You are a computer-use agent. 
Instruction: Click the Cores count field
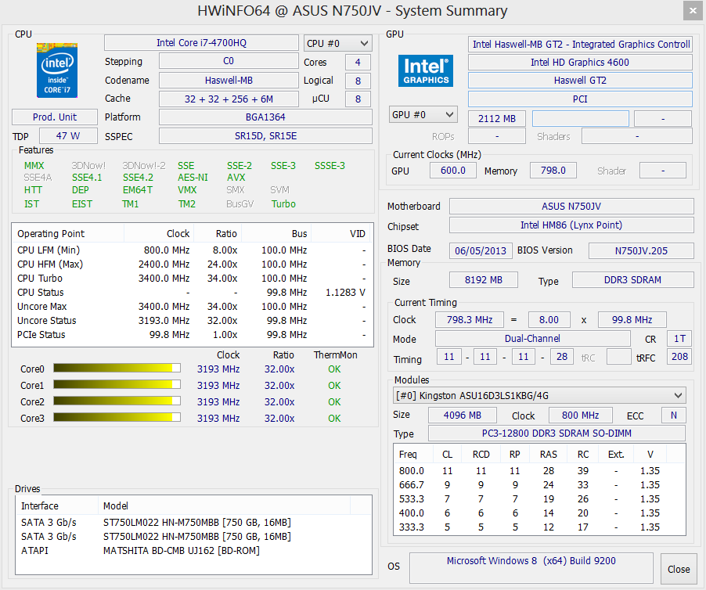(358, 62)
